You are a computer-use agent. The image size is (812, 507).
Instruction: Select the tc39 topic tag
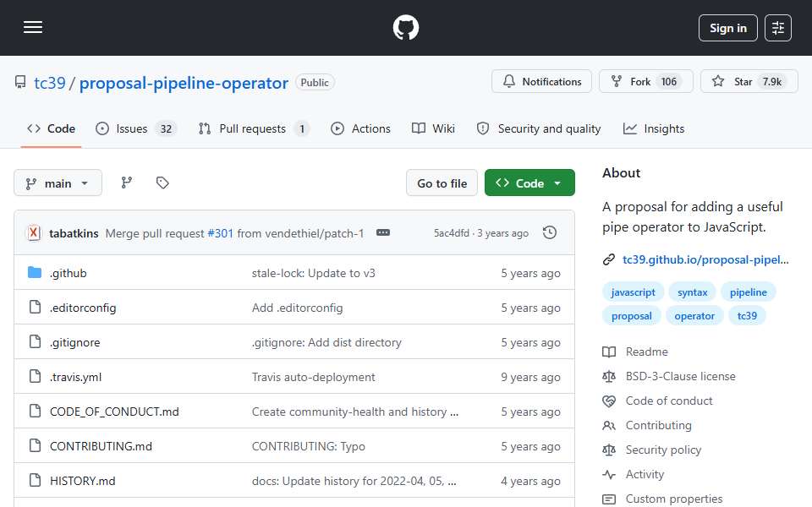pos(747,316)
